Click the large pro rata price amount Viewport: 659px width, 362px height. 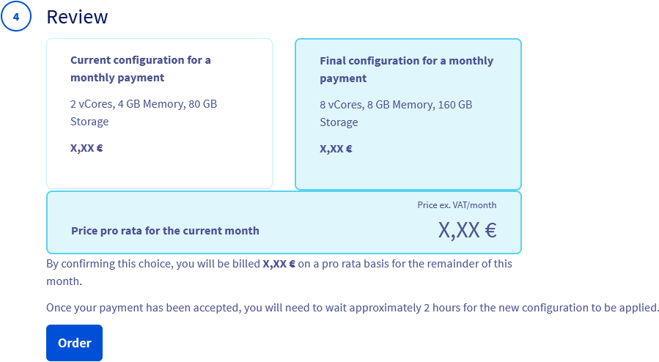click(467, 230)
